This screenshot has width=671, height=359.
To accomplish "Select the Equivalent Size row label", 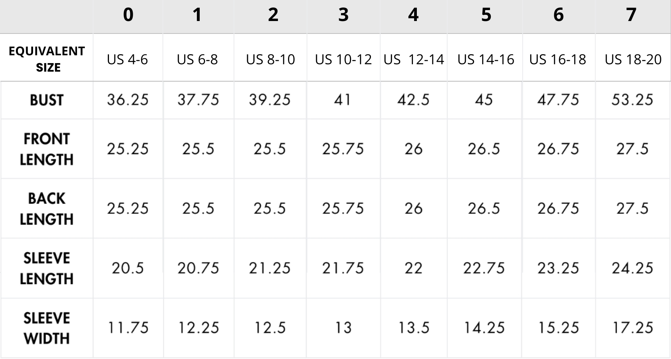I will tap(47, 59).
